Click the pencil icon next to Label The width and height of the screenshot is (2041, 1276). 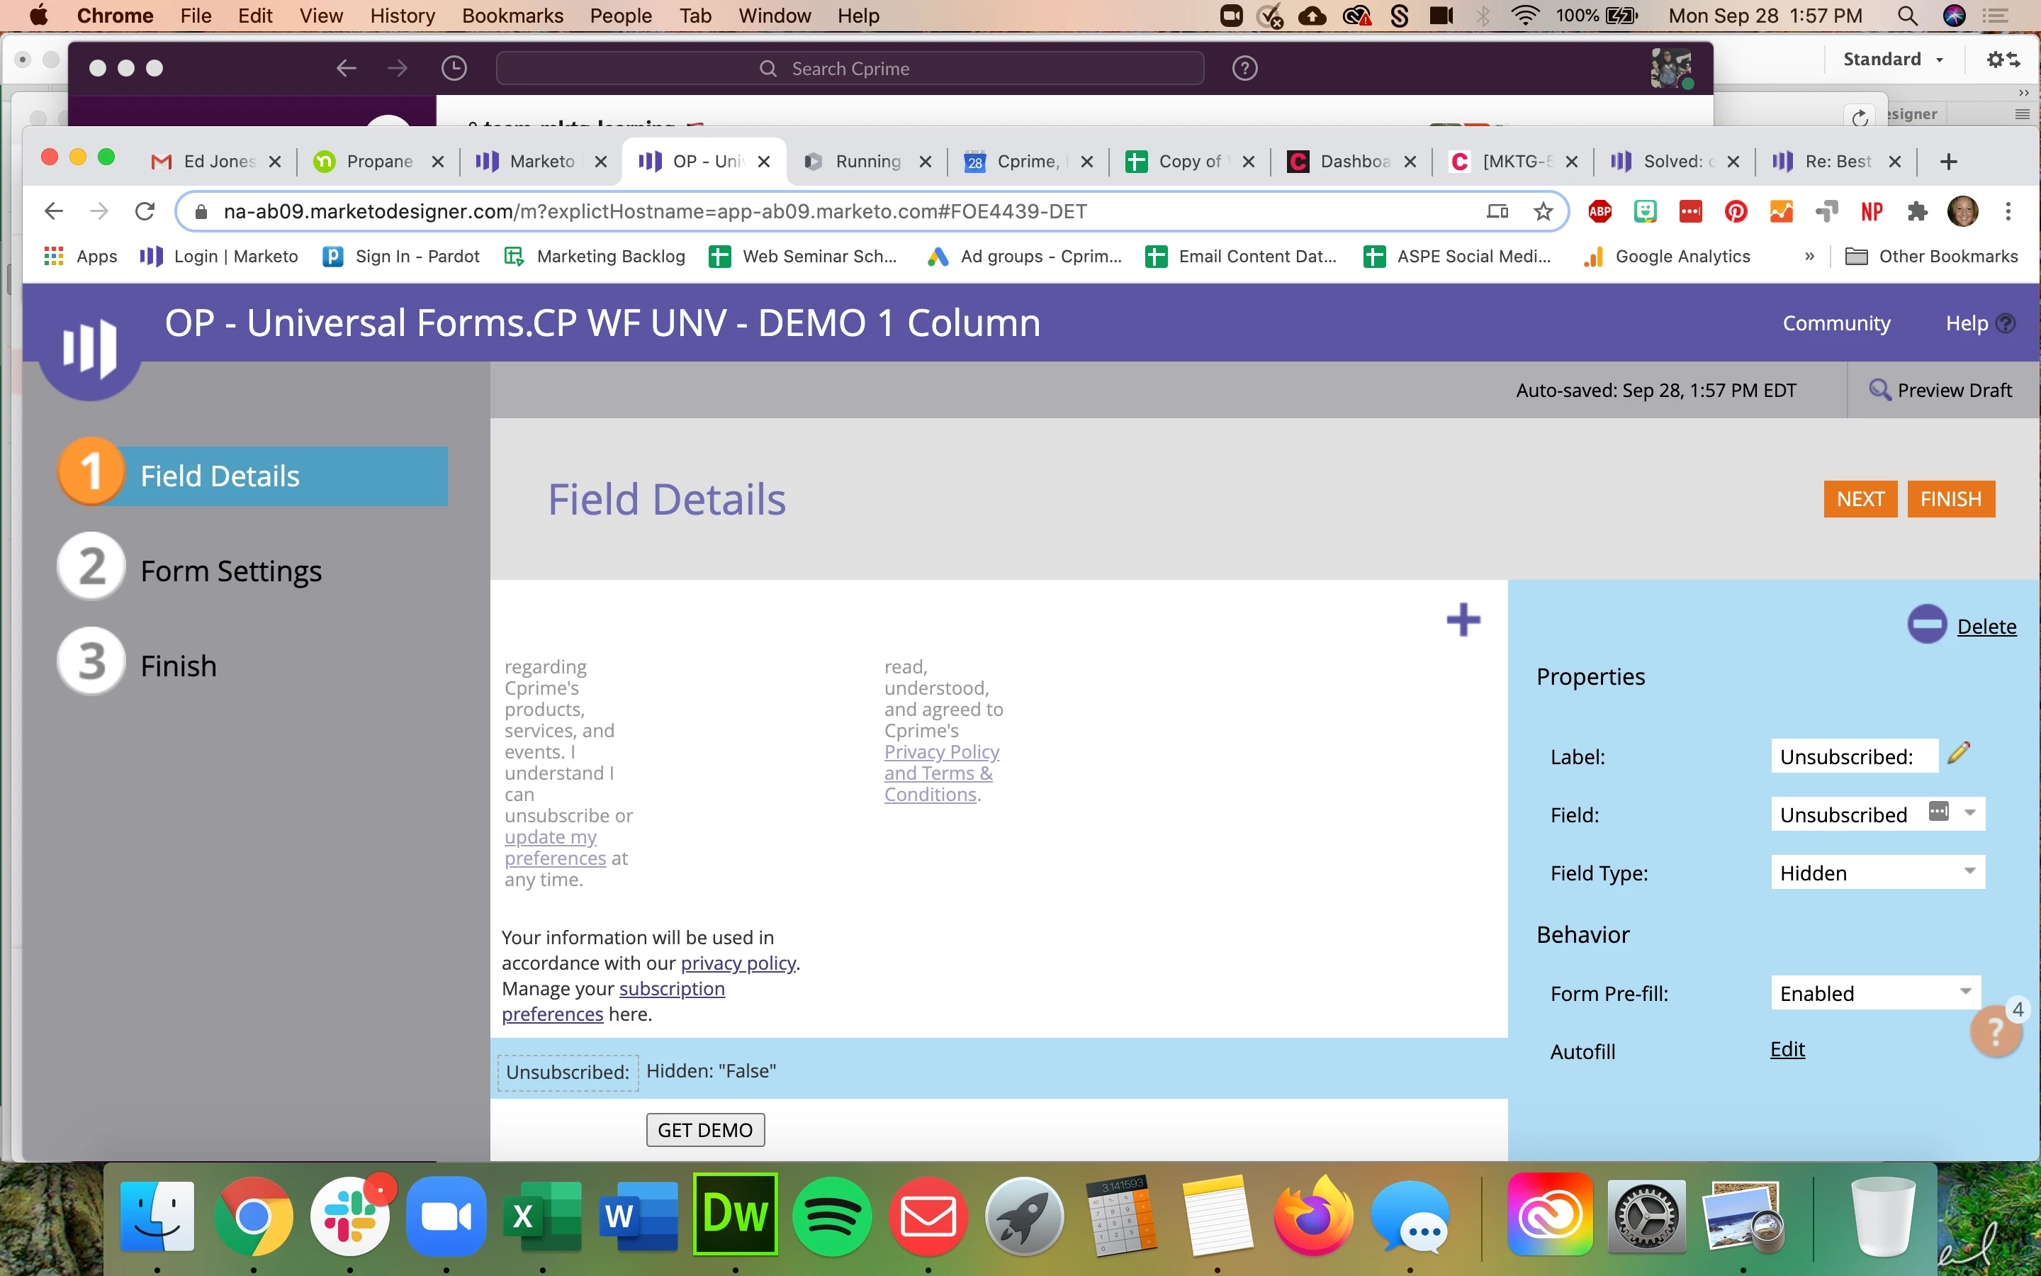[x=1958, y=753]
